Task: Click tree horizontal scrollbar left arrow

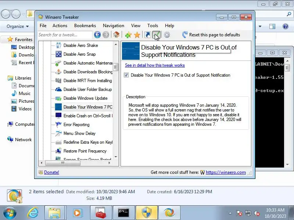Action: pyautogui.click(x=42, y=163)
